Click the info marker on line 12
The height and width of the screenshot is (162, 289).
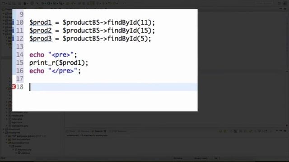(13, 39)
